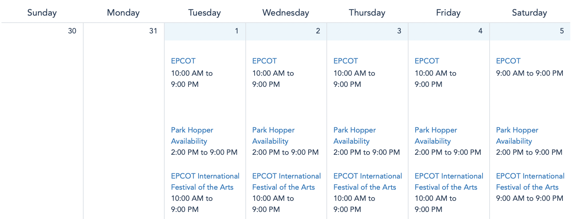
Task: Click Wednesday's Park Hopper Availability link
Action: [273, 135]
